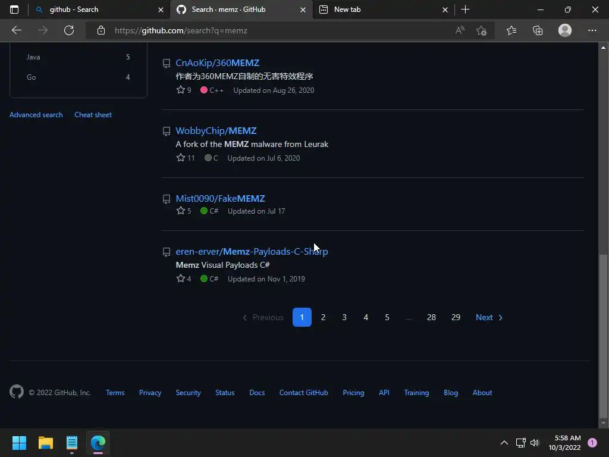This screenshot has width=609, height=457.
Task: Open the Privacy footer link
Action: coord(150,393)
